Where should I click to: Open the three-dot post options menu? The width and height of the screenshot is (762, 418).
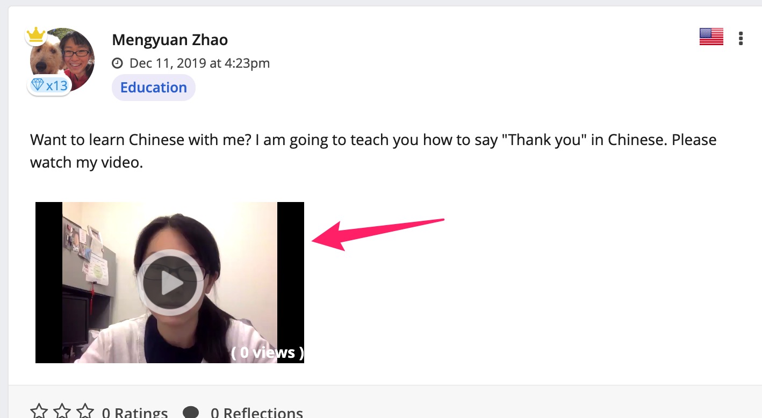(741, 38)
